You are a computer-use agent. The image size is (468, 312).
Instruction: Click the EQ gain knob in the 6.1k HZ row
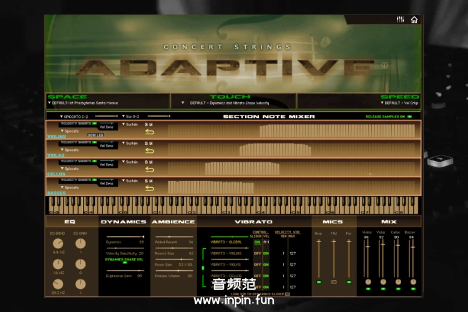pos(80,243)
